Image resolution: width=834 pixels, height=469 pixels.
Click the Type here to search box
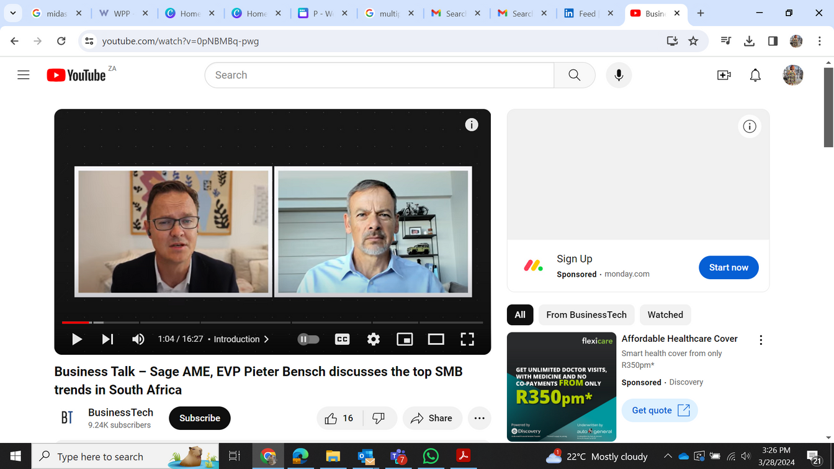[125, 457]
